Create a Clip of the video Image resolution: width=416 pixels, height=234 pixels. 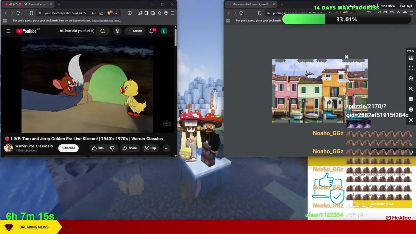150,148
